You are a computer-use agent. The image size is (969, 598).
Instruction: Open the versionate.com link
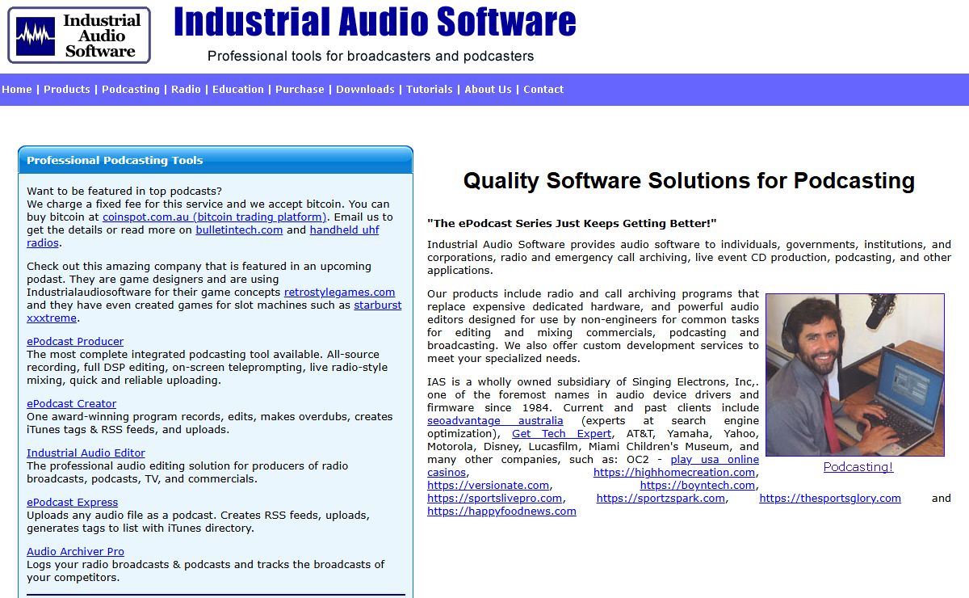pos(488,485)
